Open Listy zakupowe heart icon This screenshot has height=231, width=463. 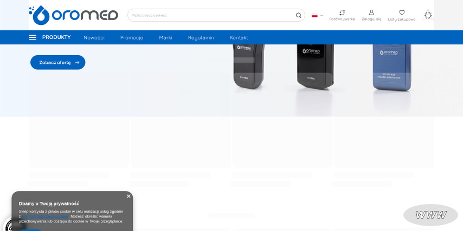(402, 12)
